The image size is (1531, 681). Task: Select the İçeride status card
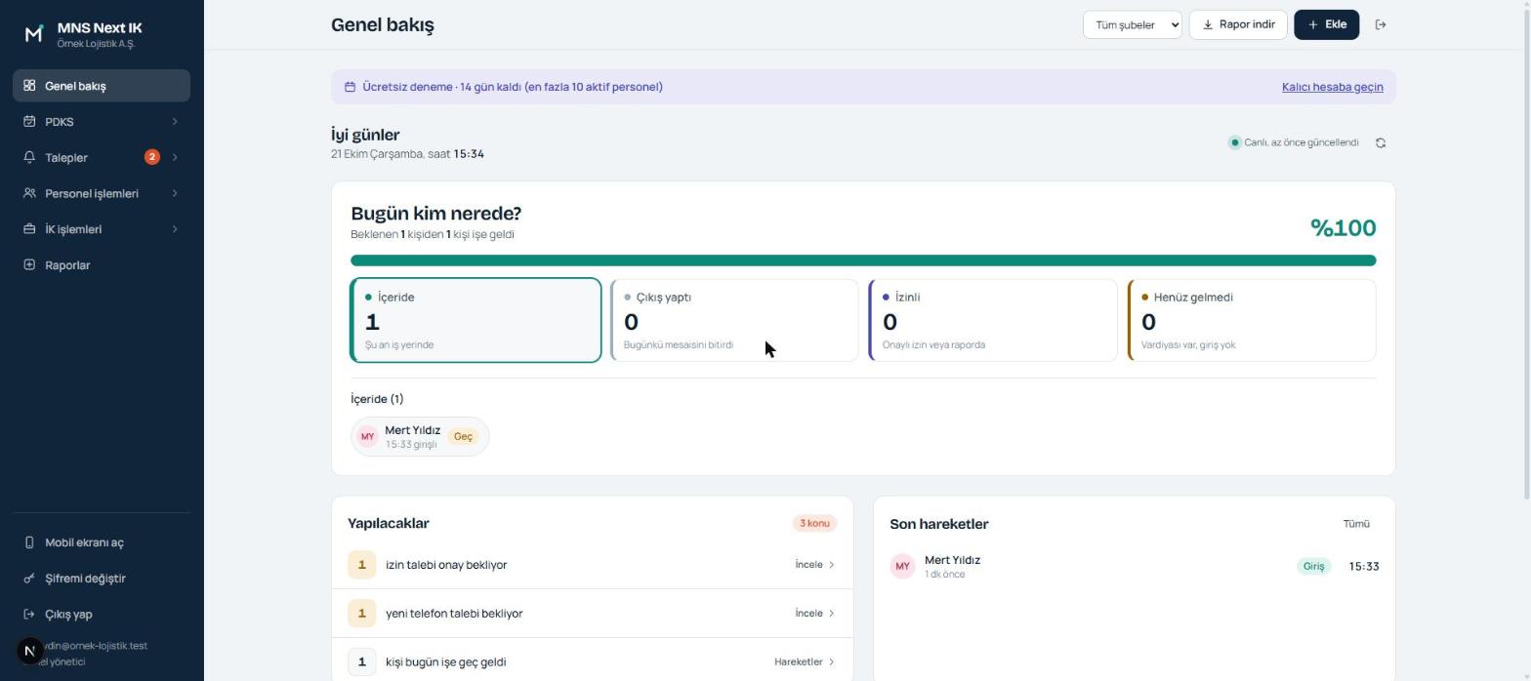(476, 320)
